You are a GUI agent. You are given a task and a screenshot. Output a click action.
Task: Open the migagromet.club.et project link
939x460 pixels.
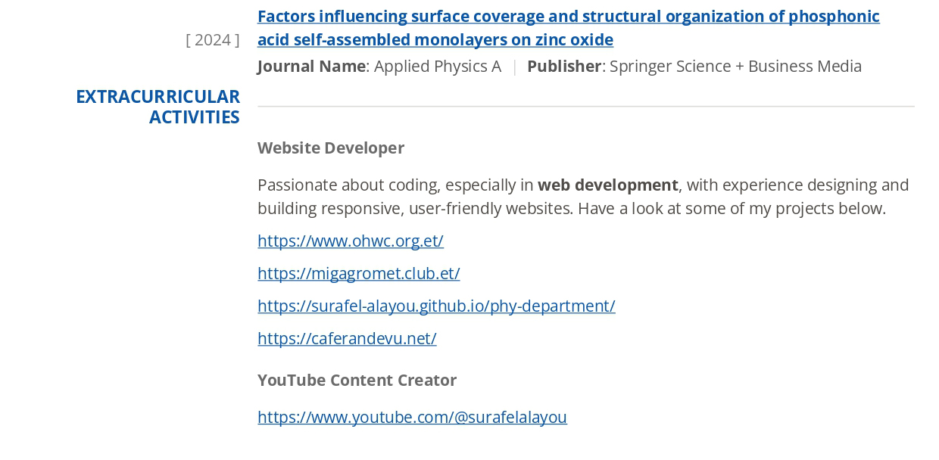pyautogui.click(x=358, y=273)
